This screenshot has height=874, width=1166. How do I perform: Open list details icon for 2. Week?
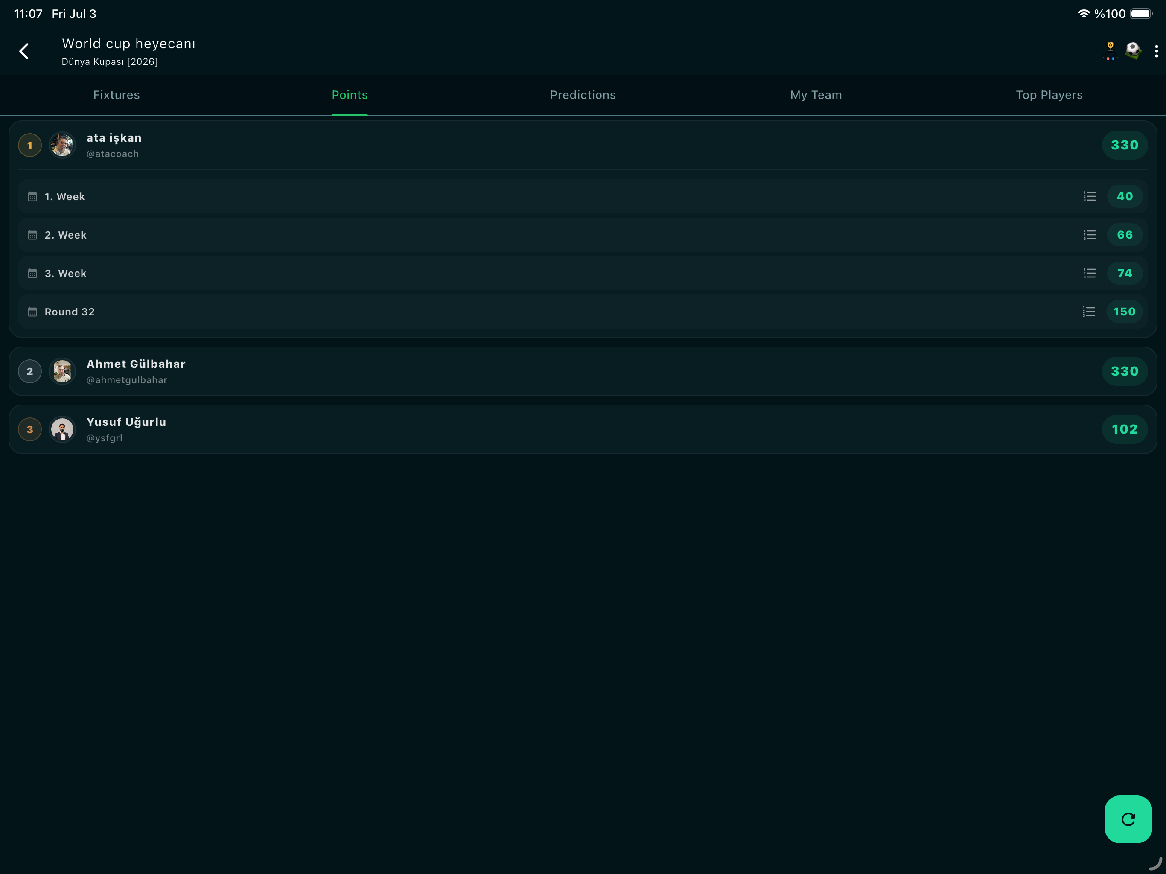click(1090, 235)
